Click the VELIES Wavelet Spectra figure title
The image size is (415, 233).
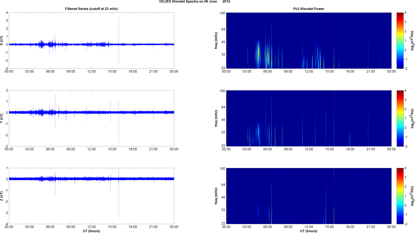coord(194,2)
